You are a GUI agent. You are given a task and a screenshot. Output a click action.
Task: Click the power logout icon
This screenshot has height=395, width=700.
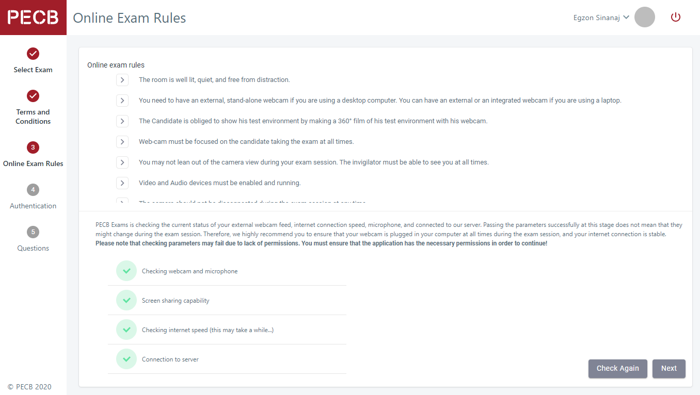click(x=676, y=17)
